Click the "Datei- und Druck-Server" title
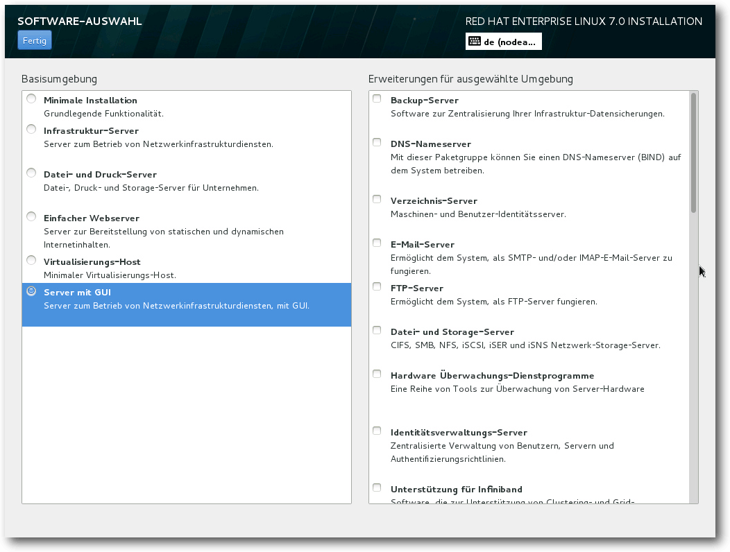This screenshot has height=552, width=730. [x=100, y=175]
